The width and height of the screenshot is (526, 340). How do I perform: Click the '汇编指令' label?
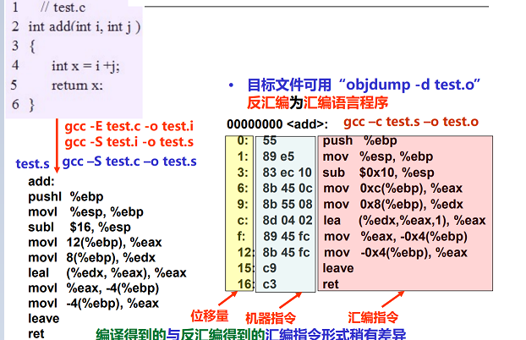click(x=373, y=317)
